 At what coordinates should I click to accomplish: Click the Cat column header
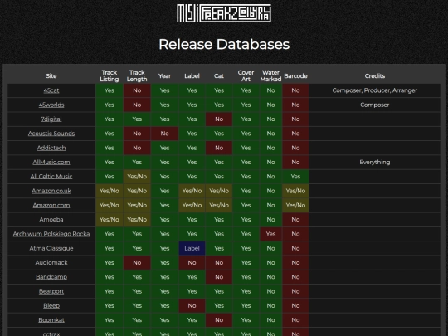(x=219, y=76)
